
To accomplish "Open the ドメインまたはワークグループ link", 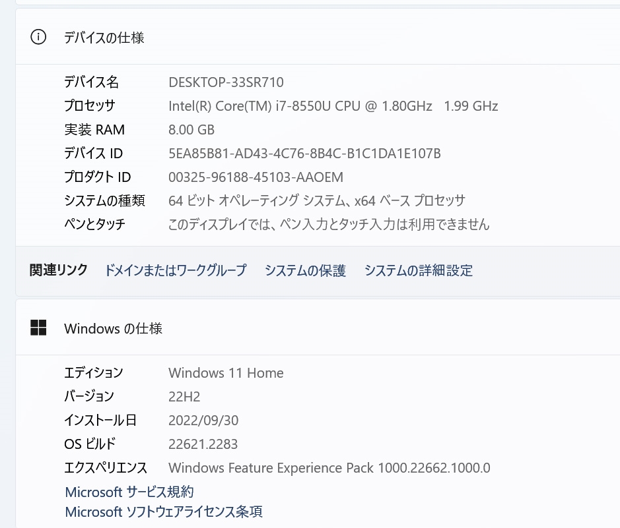I will click(175, 270).
